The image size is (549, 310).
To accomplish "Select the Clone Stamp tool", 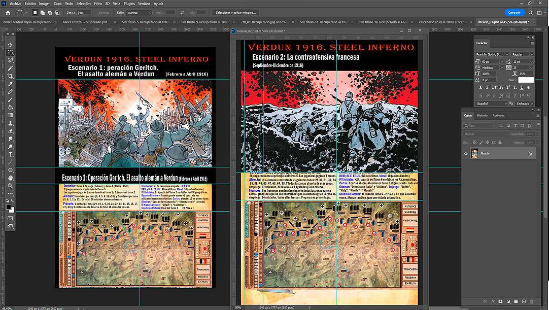I will point(11,123).
